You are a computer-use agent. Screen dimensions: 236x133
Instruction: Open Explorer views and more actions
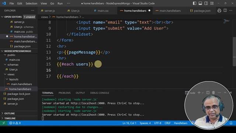(x=32, y=11)
